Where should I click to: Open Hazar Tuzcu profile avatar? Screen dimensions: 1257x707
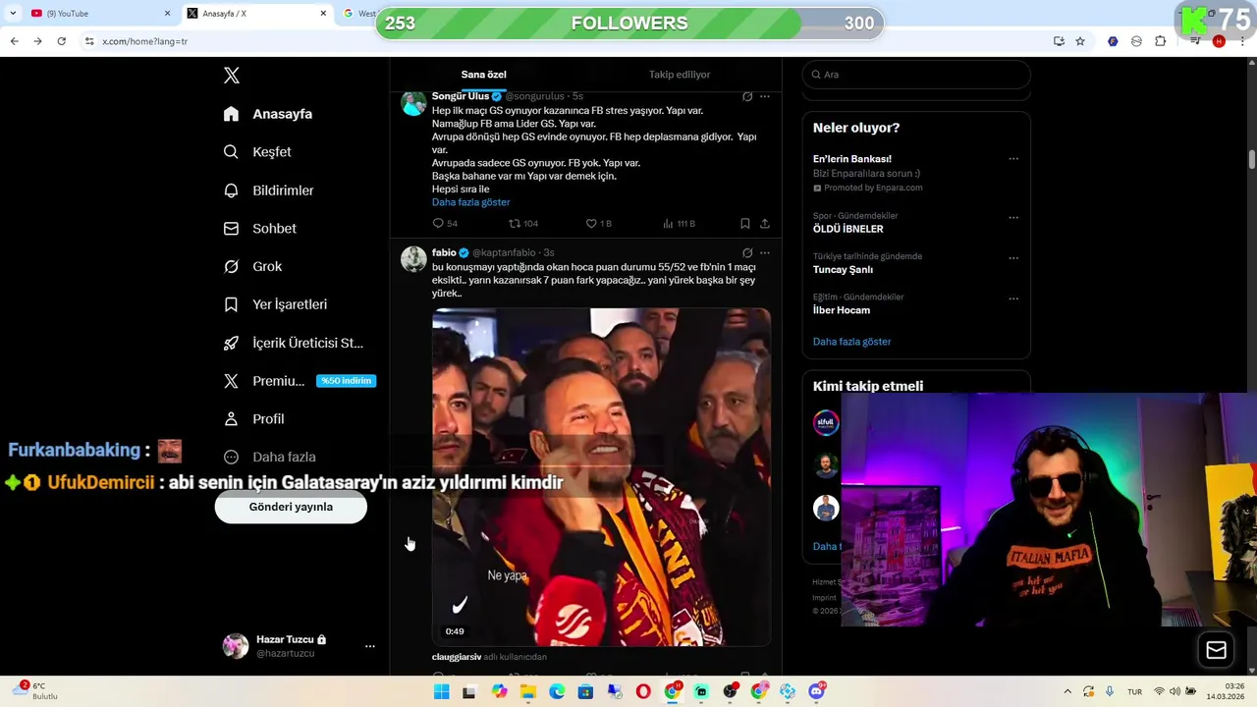(236, 645)
